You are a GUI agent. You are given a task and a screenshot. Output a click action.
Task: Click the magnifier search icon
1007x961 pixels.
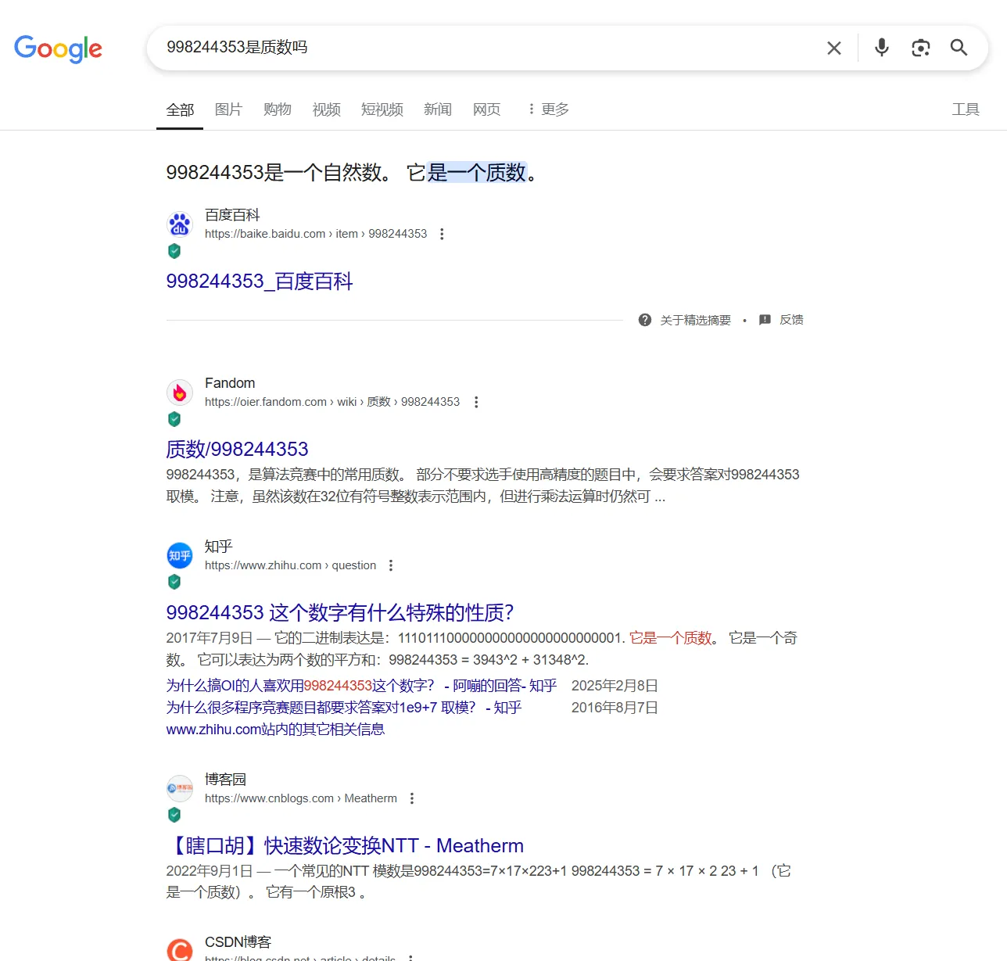tap(959, 48)
